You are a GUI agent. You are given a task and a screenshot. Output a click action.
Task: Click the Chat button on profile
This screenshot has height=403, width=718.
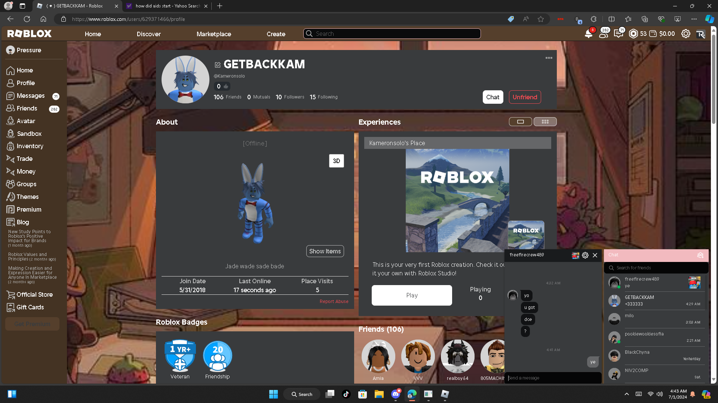(493, 97)
